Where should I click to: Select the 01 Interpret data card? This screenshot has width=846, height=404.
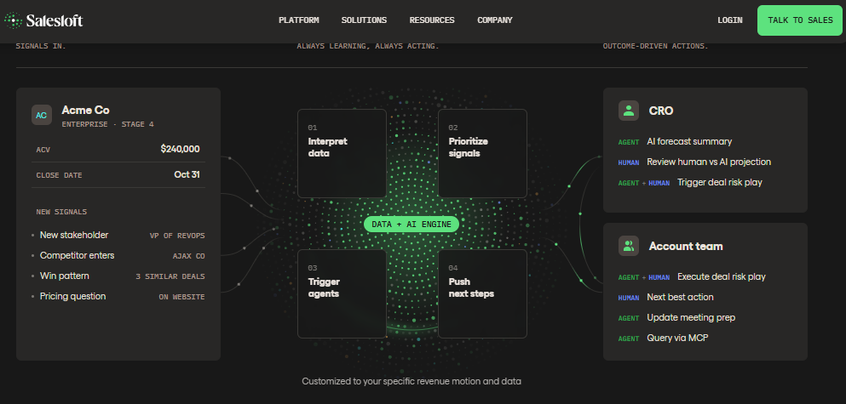click(x=342, y=153)
